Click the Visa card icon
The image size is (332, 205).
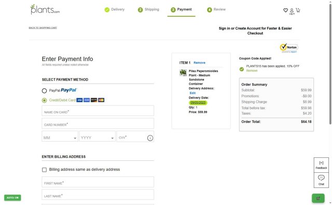click(x=79, y=100)
